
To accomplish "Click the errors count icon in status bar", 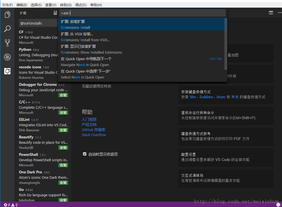I will [7, 205].
